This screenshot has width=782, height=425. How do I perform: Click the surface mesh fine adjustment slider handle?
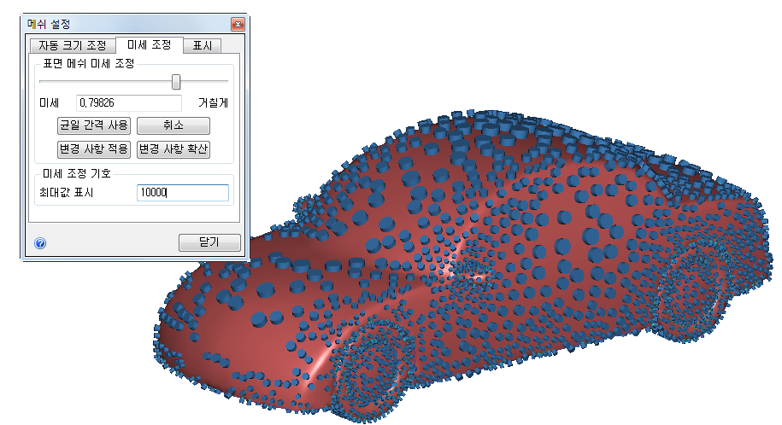pyautogui.click(x=176, y=82)
